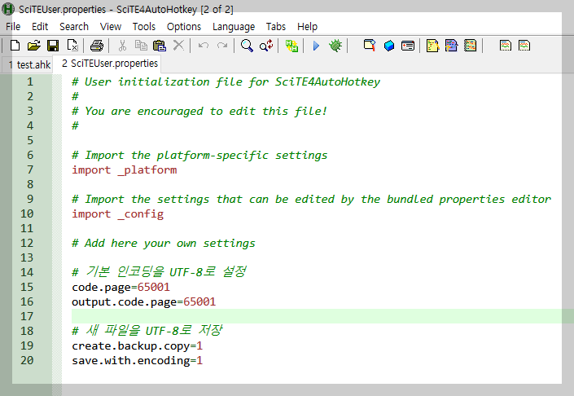The height and width of the screenshot is (396, 574).
Task: Open the Help menu
Action: (x=307, y=27)
